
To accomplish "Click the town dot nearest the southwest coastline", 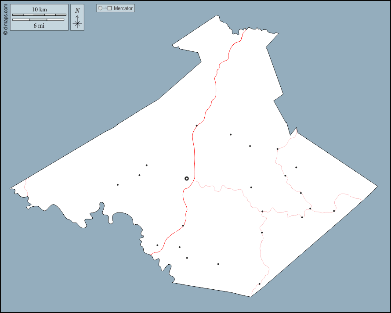I will point(157,245).
